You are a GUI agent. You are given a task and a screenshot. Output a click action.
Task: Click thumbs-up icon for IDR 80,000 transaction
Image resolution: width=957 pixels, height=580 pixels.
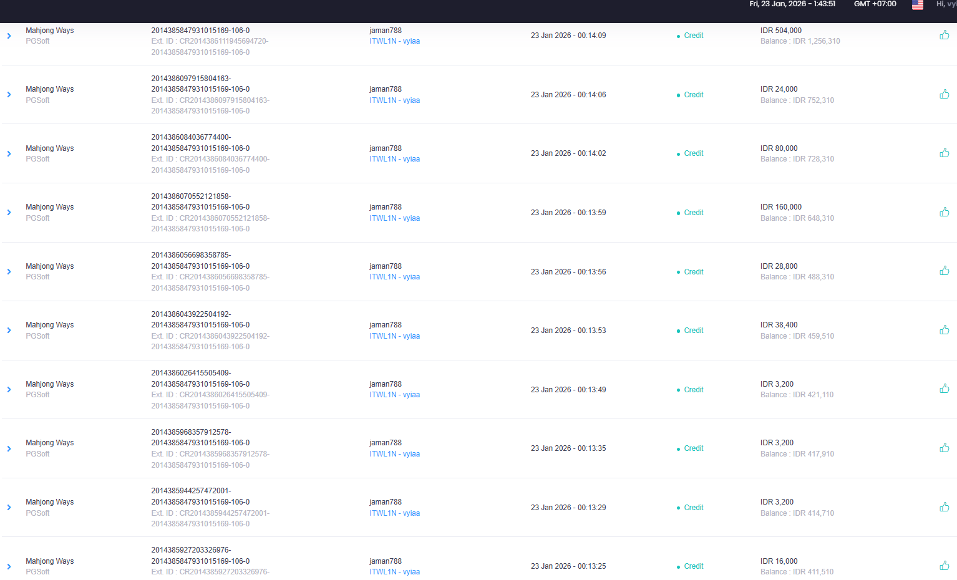click(x=945, y=153)
